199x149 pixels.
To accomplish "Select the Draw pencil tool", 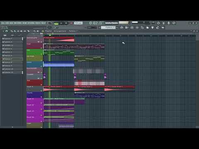I will click(12, 31).
